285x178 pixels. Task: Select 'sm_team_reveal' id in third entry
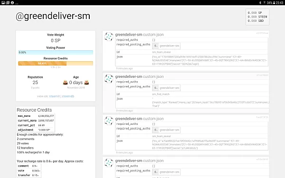(x=161, y=136)
